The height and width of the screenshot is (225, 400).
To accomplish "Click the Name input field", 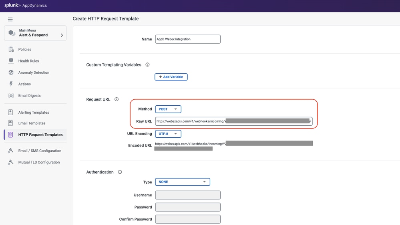I will (x=188, y=39).
